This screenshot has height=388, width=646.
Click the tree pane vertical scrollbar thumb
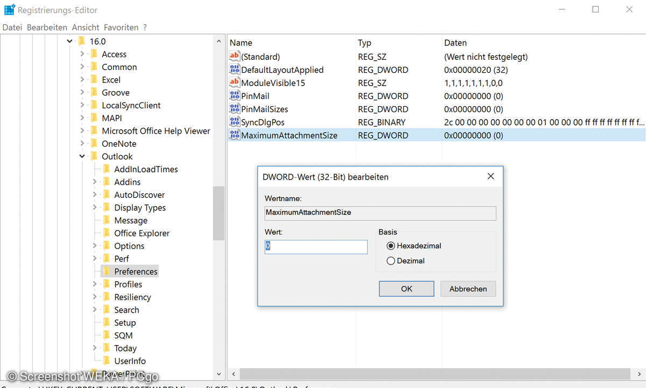(219, 213)
